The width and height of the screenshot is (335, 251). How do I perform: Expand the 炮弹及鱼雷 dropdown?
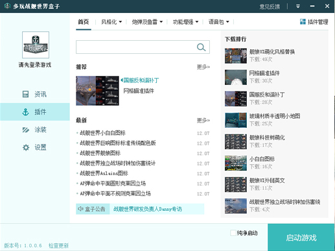tap(147, 22)
